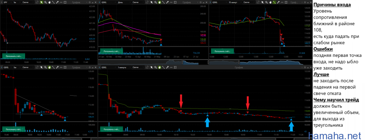The image size is (365, 140).
Task: Toggle the hand tool in QDEL 5-minute chart
Action: [49, 67]
